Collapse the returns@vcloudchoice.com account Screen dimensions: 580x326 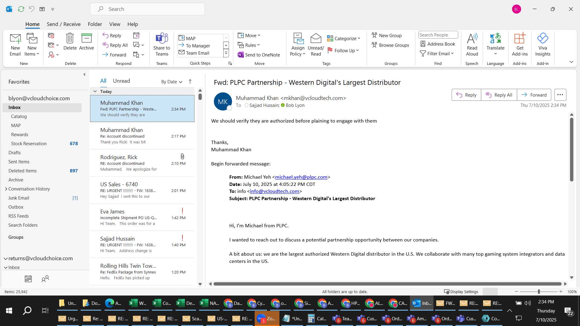(5, 259)
